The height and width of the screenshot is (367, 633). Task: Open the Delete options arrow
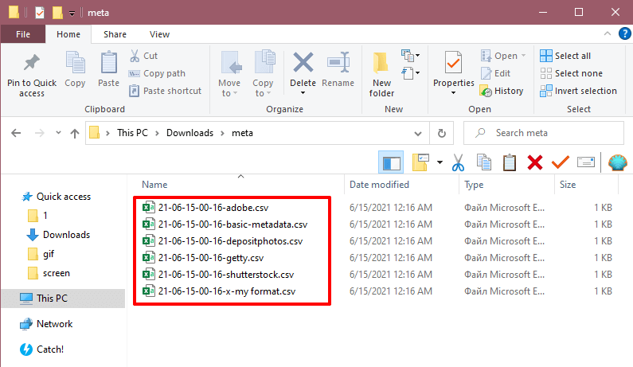click(303, 93)
